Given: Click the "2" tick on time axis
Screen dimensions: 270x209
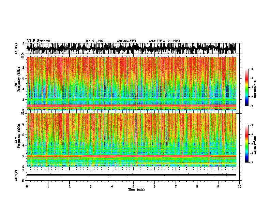Looking at the screenshot, I should click(x=70, y=186).
